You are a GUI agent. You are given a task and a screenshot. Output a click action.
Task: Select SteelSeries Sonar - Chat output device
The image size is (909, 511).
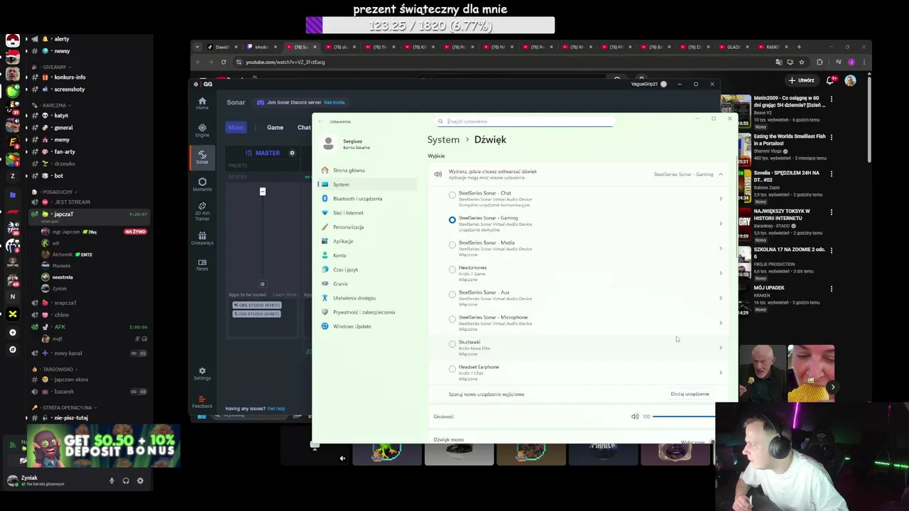[x=452, y=195]
